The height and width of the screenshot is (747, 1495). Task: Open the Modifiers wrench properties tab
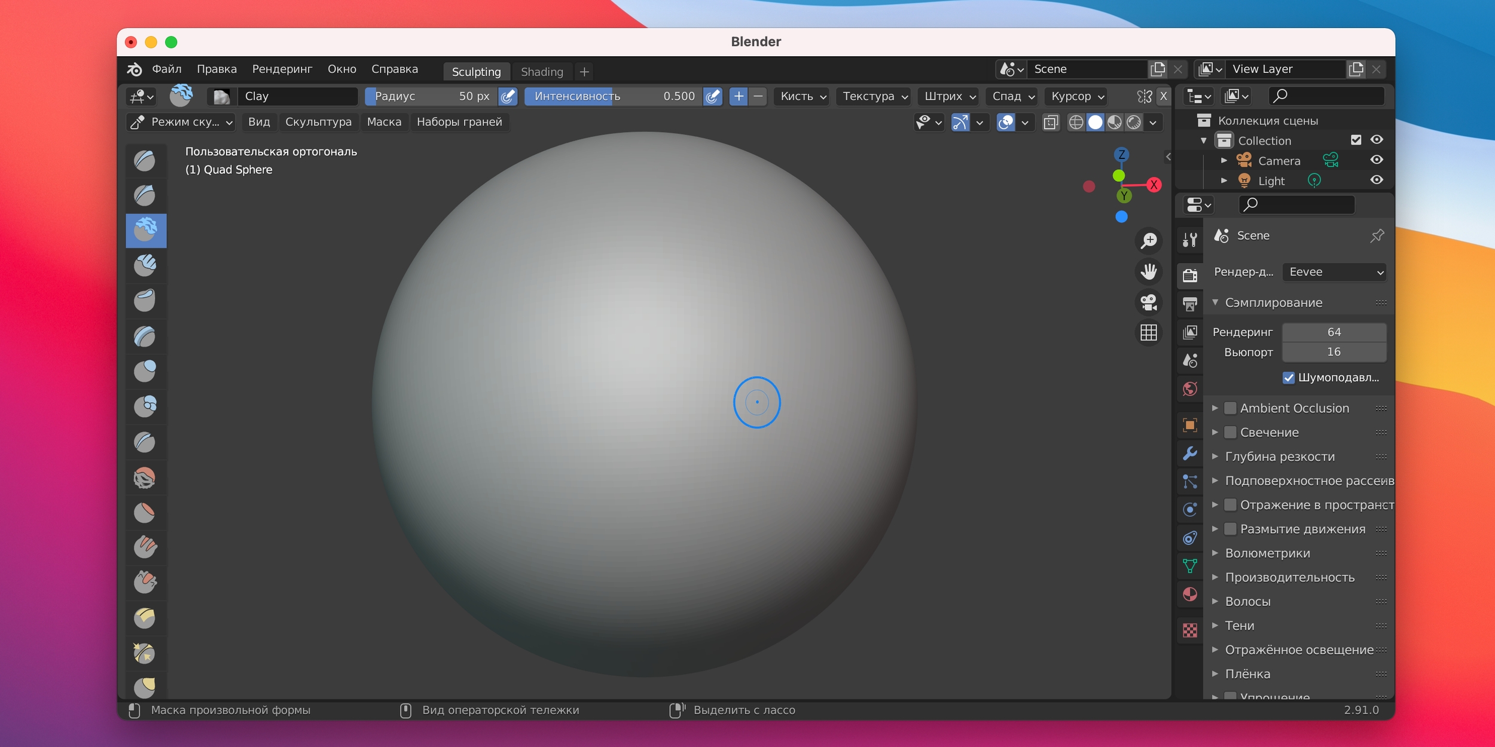1190,453
